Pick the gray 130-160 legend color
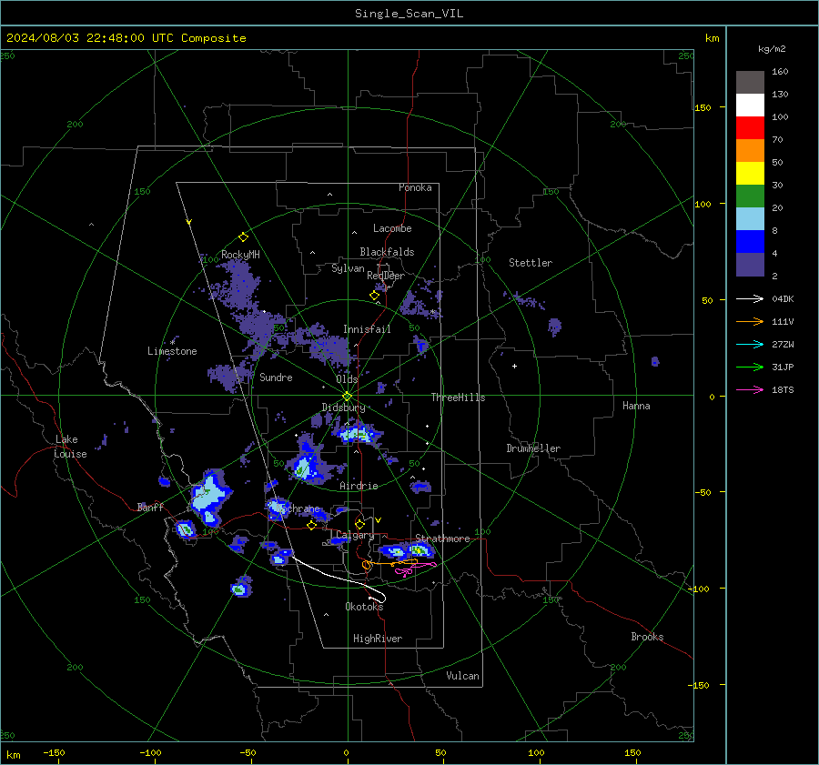The width and height of the screenshot is (819, 765). [750, 83]
